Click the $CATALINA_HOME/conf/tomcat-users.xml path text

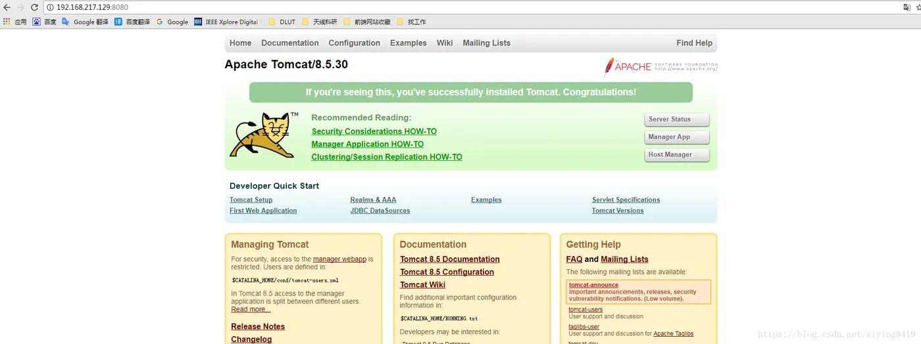click(285, 280)
